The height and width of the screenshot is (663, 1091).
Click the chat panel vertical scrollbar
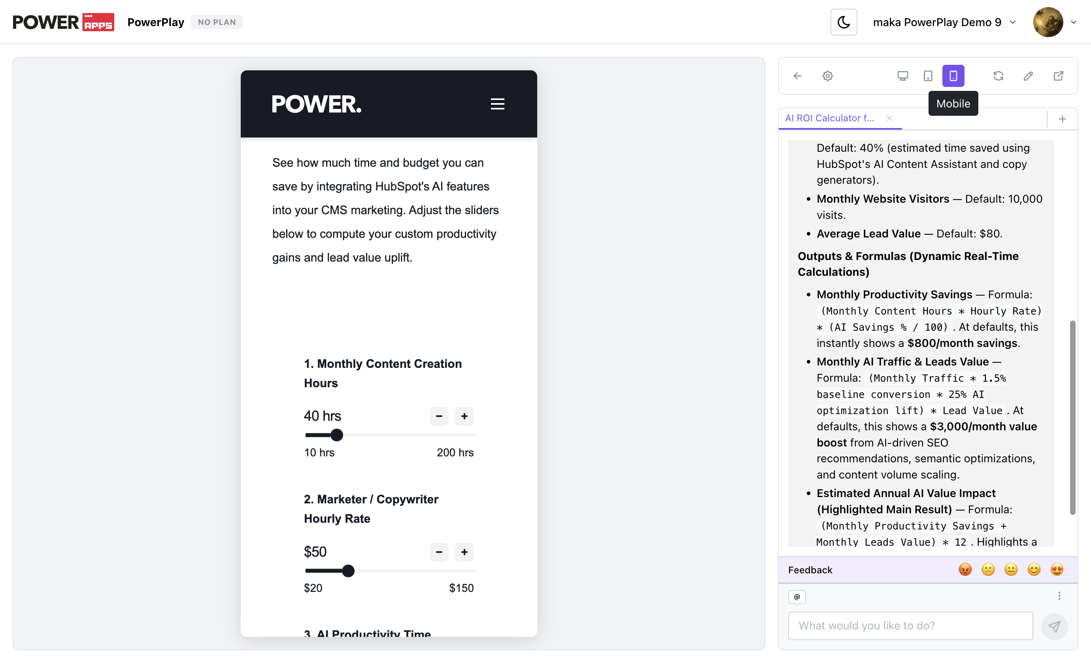(x=1073, y=417)
